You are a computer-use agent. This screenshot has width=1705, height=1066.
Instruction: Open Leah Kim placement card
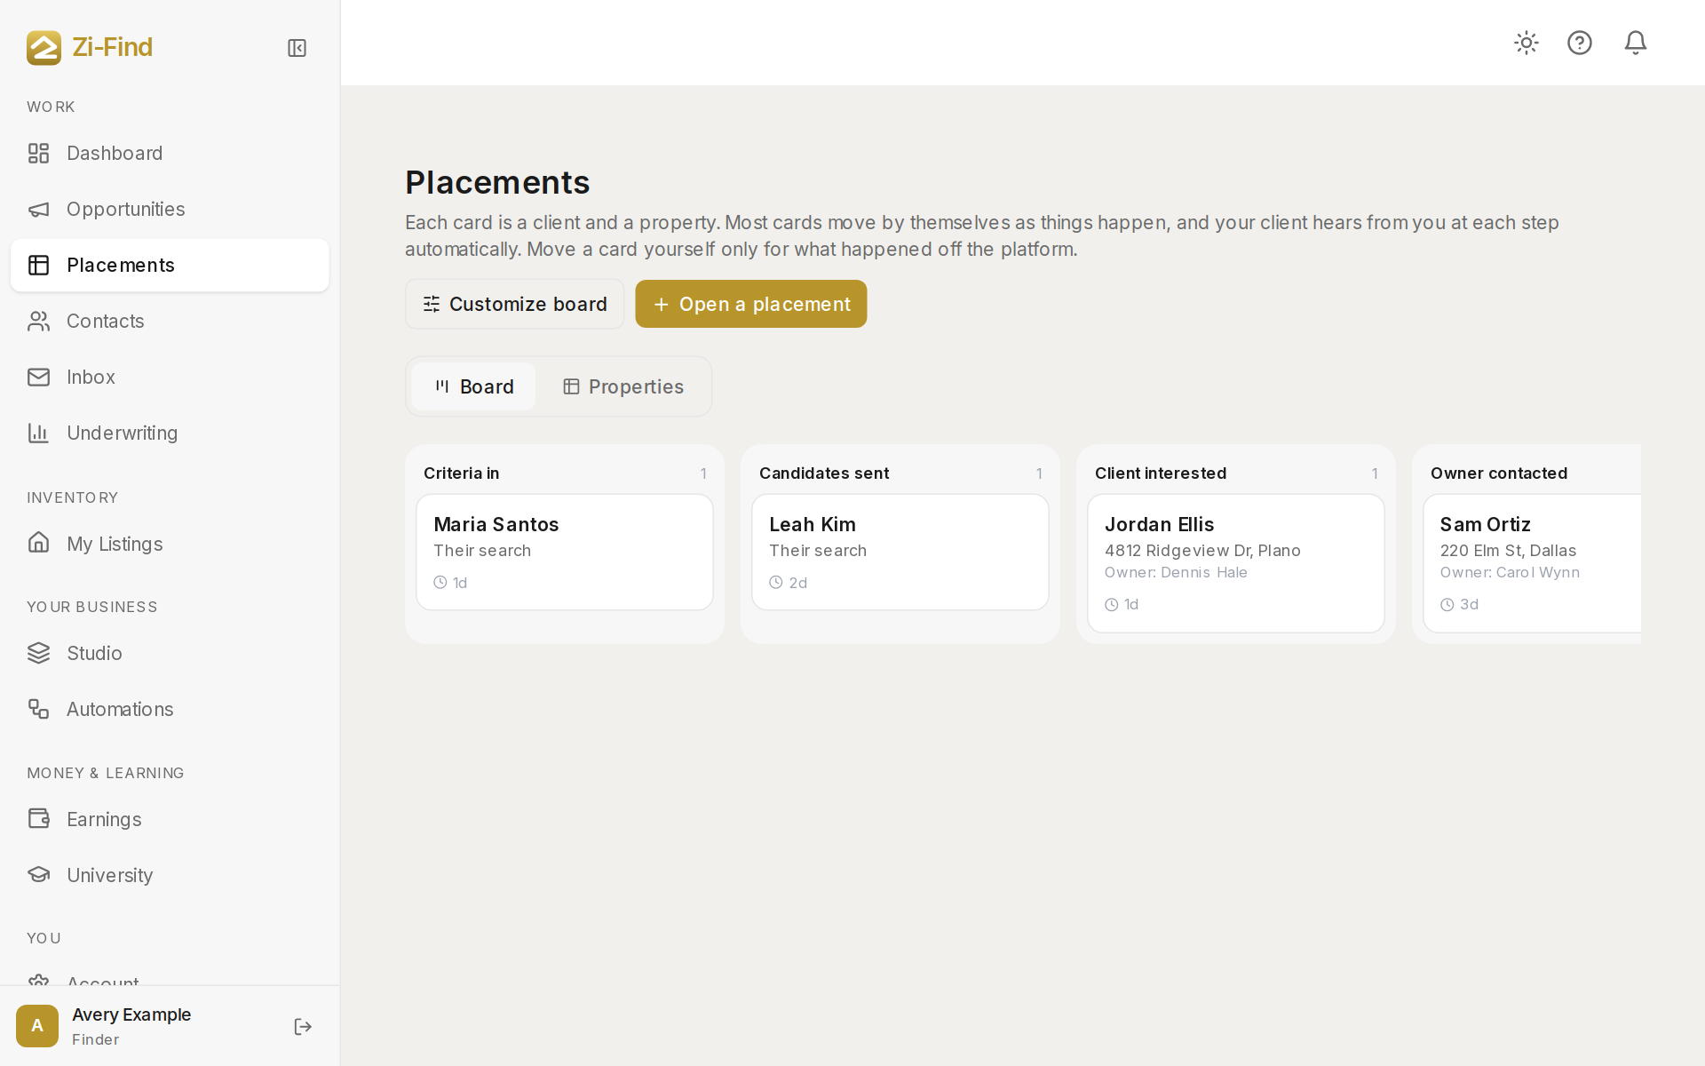point(900,552)
